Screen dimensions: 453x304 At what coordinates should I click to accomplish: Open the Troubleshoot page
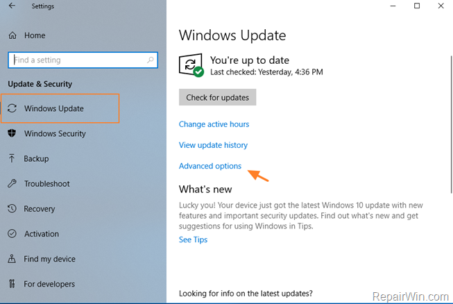tap(46, 184)
